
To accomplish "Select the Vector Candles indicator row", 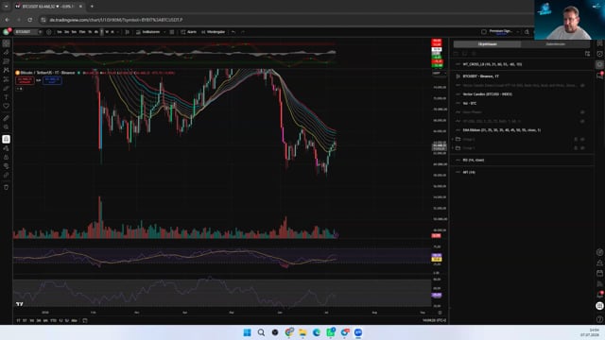I will [x=523, y=94].
